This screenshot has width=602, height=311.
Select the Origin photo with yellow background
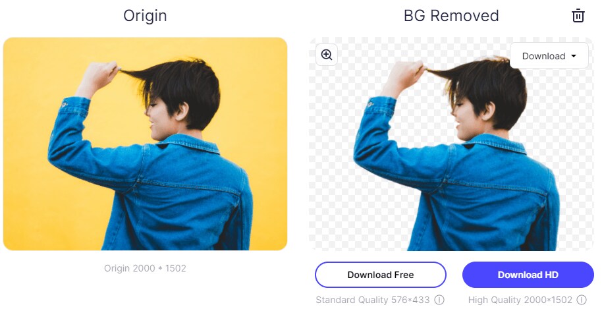145,144
